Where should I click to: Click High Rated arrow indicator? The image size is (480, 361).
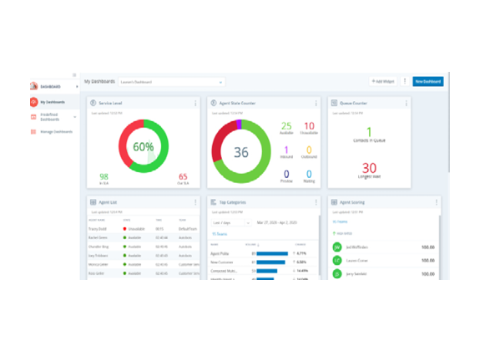tap(334, 233)
